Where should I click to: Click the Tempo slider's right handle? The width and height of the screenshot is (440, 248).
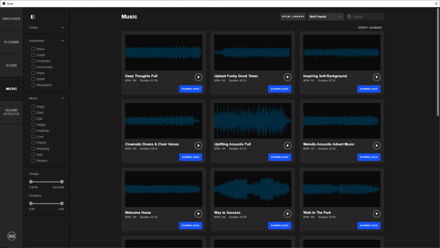(62, 181)
